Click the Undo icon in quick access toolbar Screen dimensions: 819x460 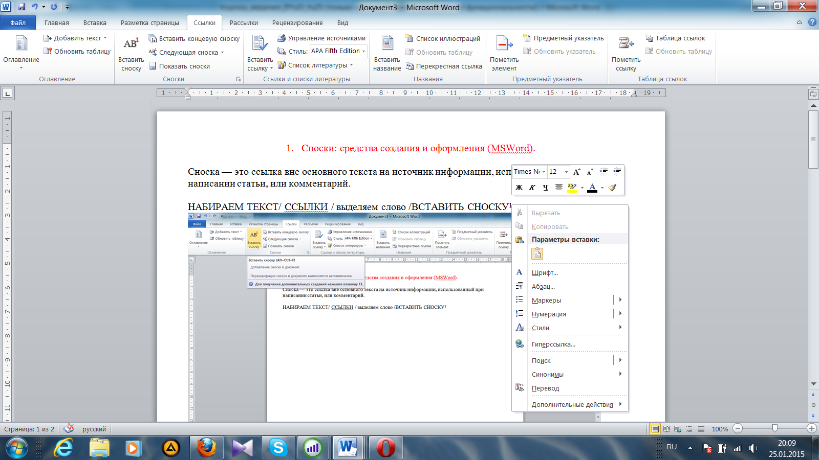34,7
